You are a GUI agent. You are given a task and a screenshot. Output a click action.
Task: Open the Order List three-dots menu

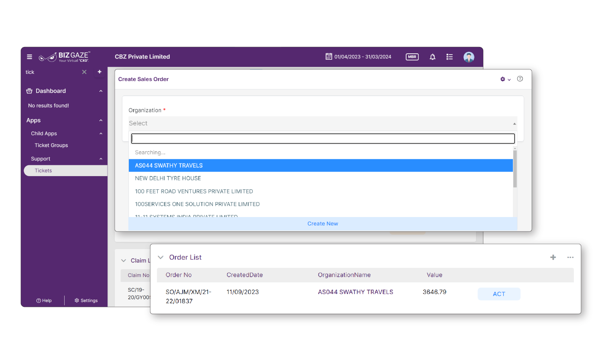pos(570,258)
